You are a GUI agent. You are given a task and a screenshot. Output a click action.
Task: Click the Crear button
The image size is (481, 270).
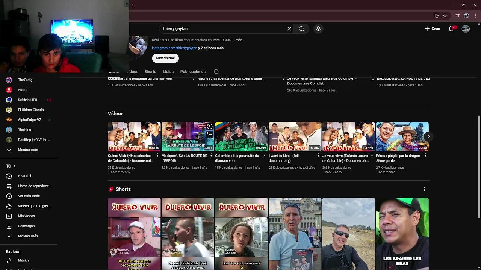click(x=433, y=28)
